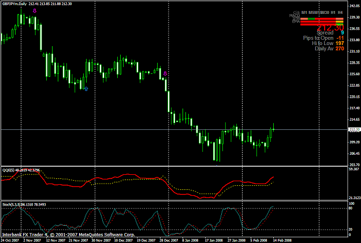Screen dimensions: 361x243
Task: Click the 21 Nov 2007 date label
Action: tap(79, 241)
